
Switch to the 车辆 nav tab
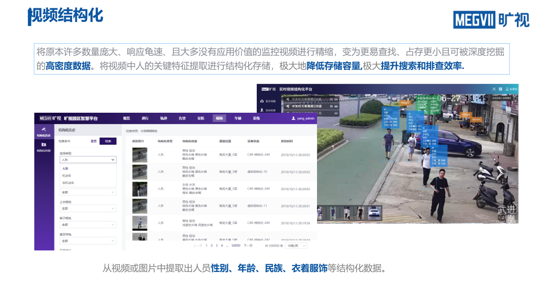[x=238, y=118]
